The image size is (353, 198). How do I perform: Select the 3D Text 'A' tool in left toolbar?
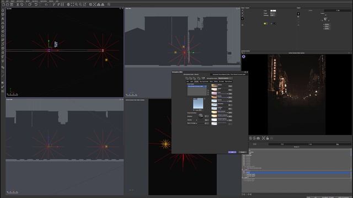[x=3, y=19]
